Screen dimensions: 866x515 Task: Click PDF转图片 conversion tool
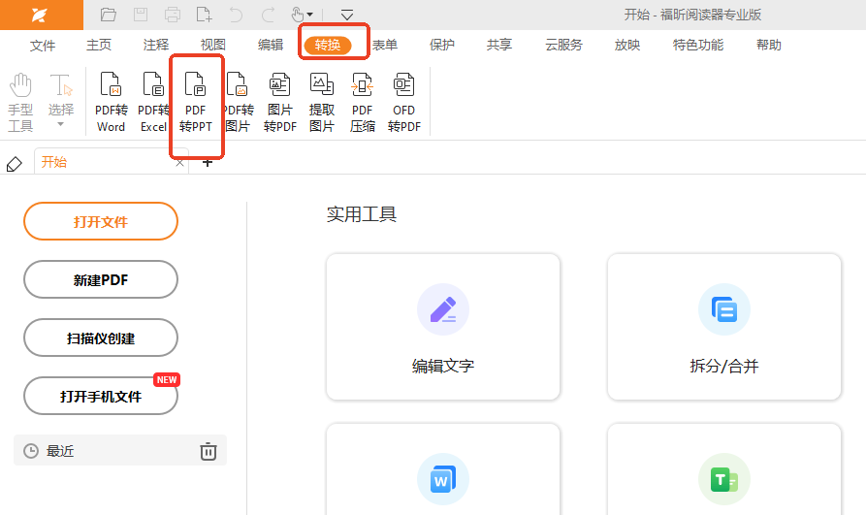(238, 102)
